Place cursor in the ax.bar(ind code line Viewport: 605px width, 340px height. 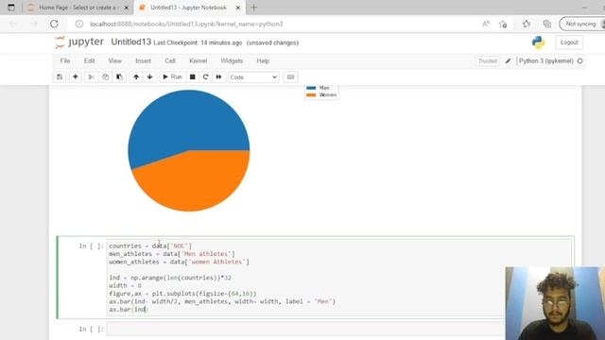pyautogui.click(x=128, y=310)
